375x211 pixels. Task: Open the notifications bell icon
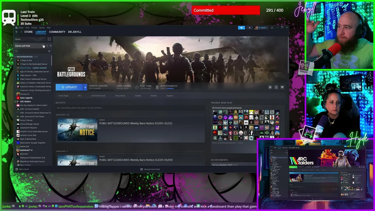[250, 28]
